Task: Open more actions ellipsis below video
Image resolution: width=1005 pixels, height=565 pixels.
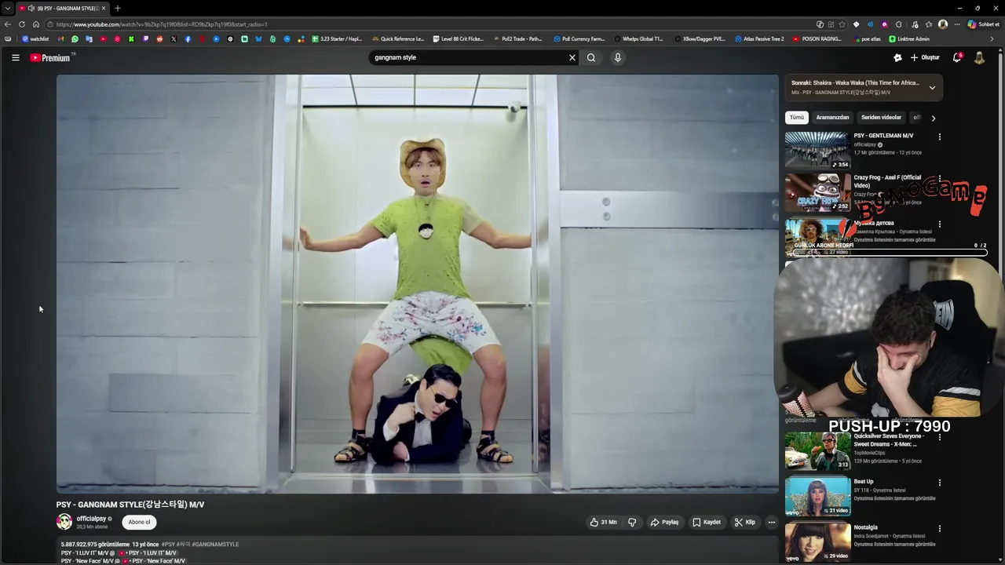Action: (772, 522)
